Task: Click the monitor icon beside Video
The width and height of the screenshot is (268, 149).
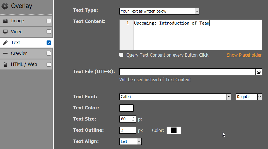Action: coord(5,32)
